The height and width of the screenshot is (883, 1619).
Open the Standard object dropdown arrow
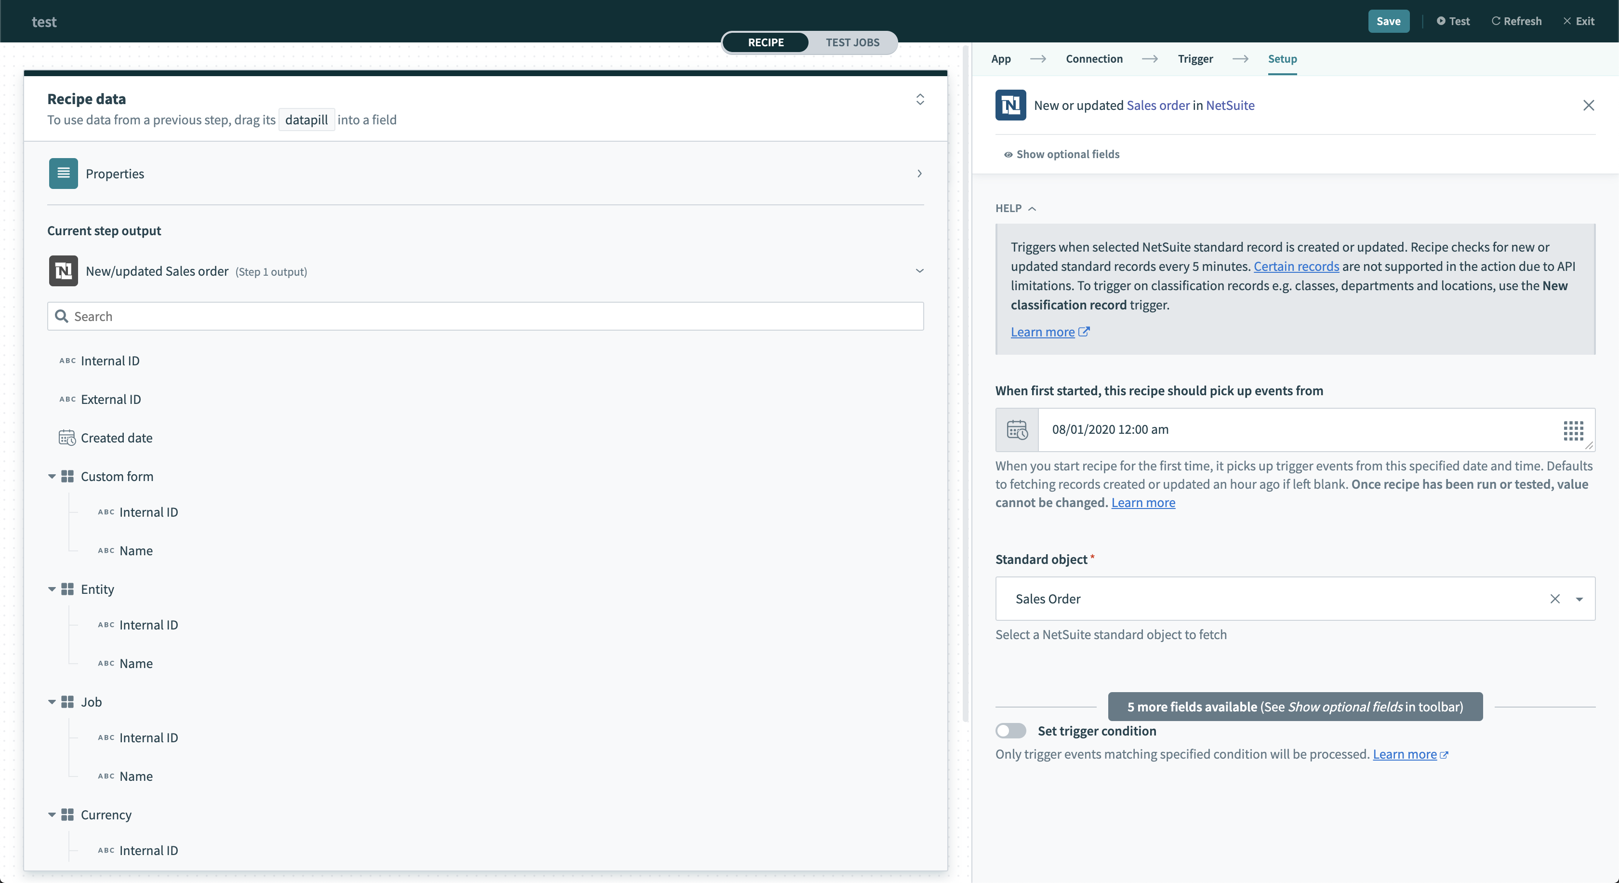pos(1580,599)
